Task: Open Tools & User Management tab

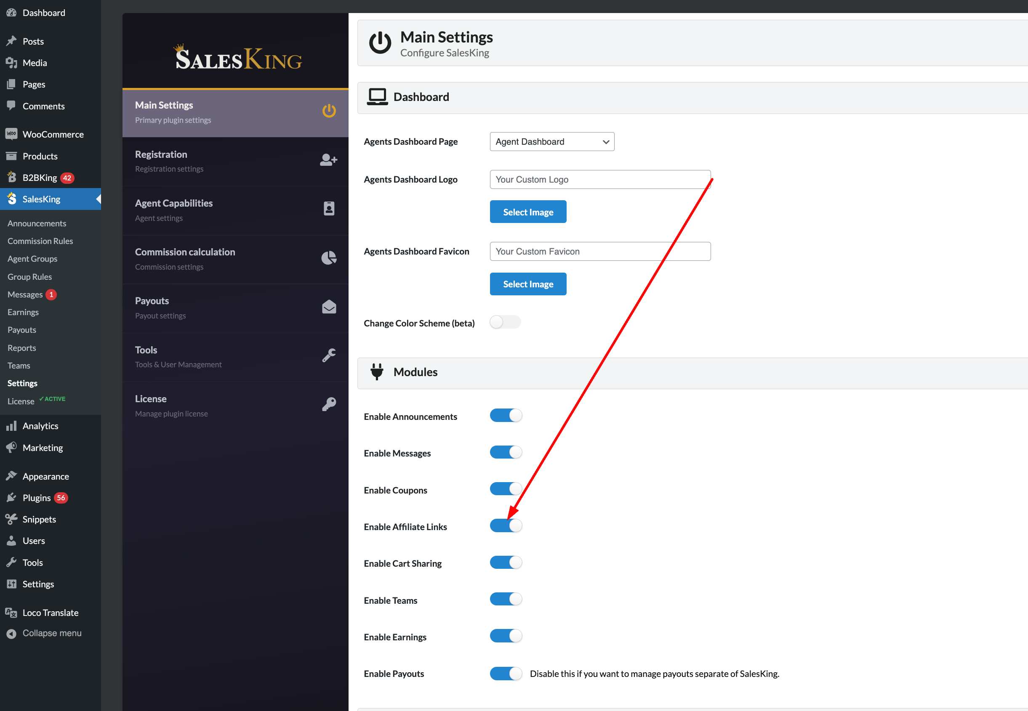Action: [235, 357]
